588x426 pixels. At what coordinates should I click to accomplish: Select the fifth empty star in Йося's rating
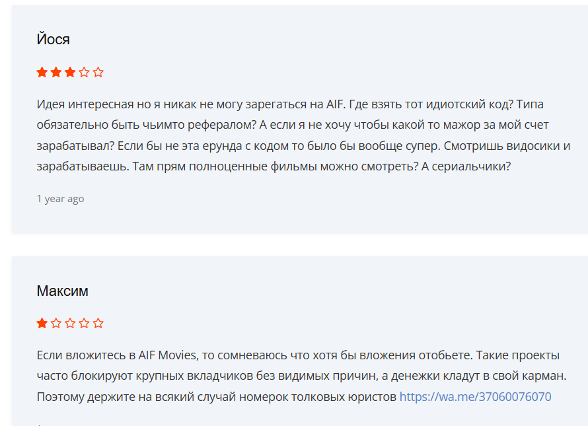click(98, 72)
